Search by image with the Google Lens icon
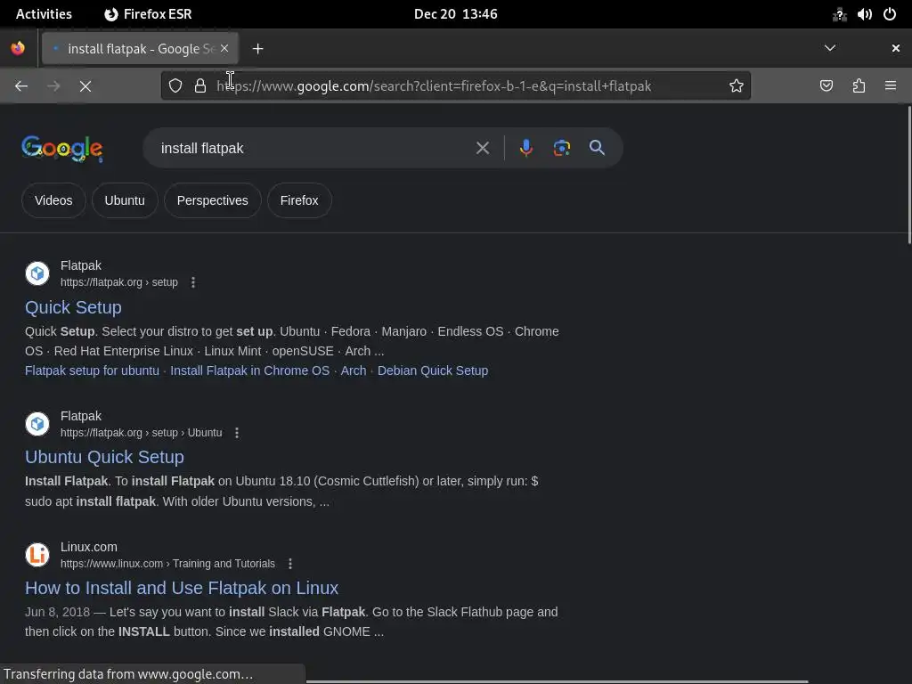Image resolution: width=912 pixels, height=684 pixels. (561, 148)
